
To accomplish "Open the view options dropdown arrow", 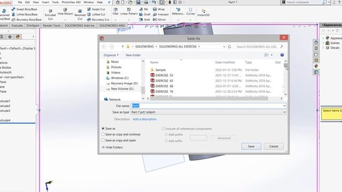I will 271,55.
